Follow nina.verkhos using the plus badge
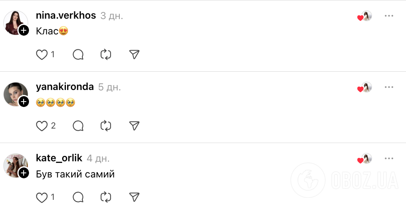Image resolution: width=406 pixels, height=204 pixels. 24,30
